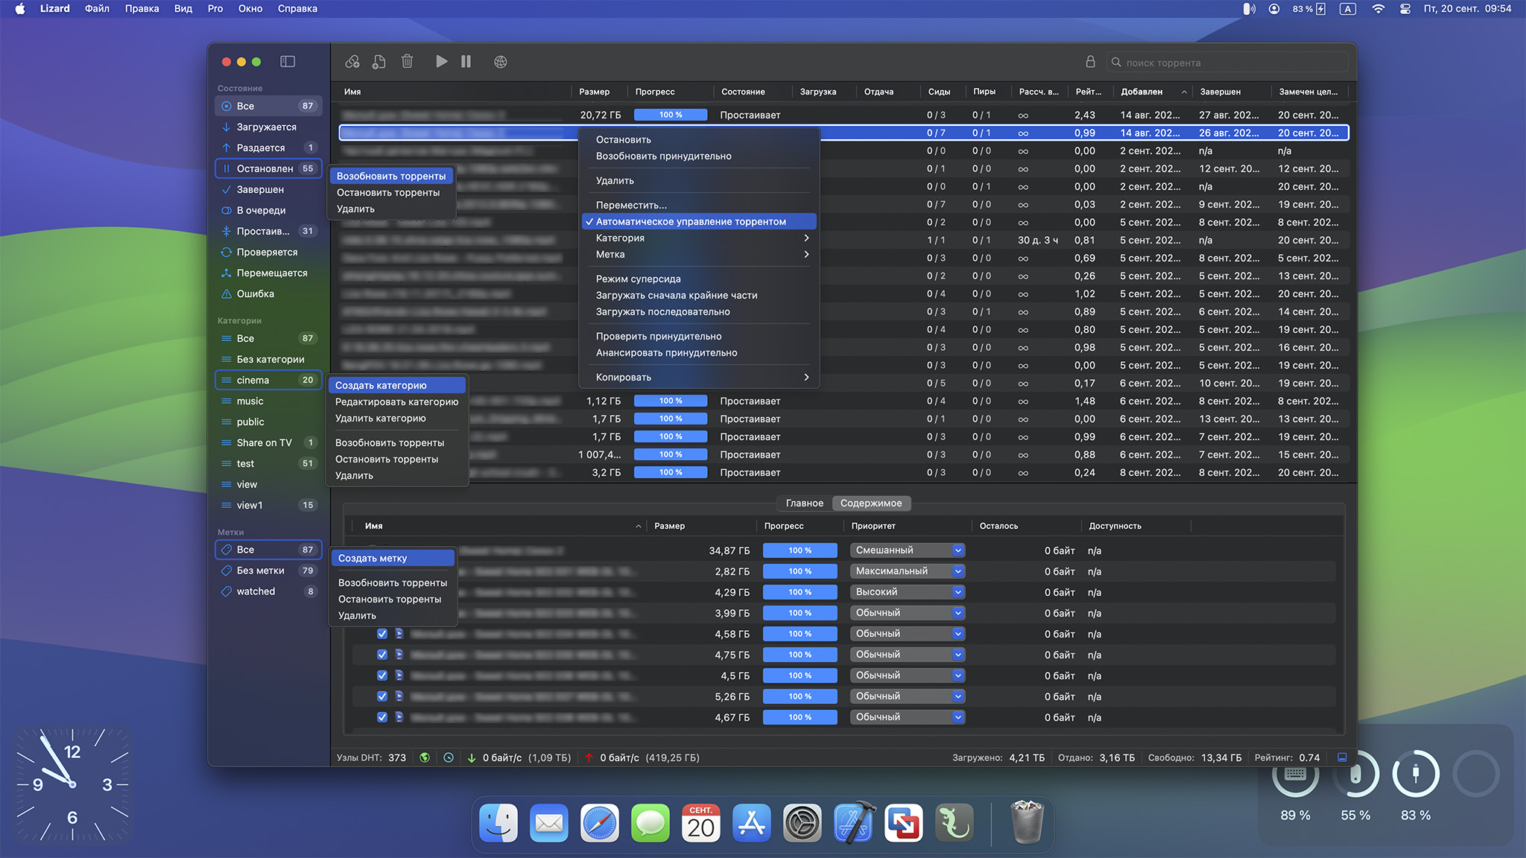Uncheck the 4,58 ГБ file checkbox
This screenshot has height=858, width=1526.
[382, 634]
